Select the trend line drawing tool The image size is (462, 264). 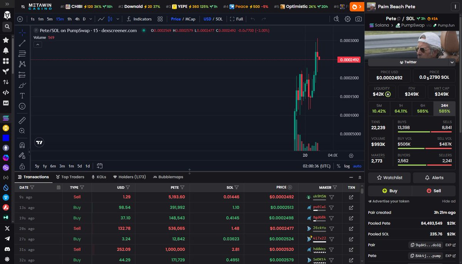coord(22,43)
